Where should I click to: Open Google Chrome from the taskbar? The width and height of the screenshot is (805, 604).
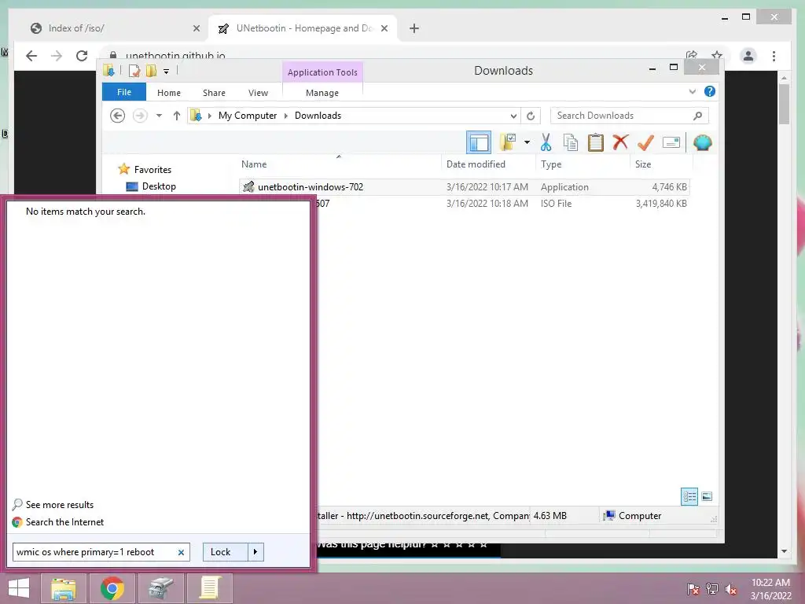[x=112, y=588]
